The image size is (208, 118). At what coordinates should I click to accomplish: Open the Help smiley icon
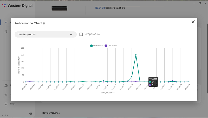coord(6,104)
